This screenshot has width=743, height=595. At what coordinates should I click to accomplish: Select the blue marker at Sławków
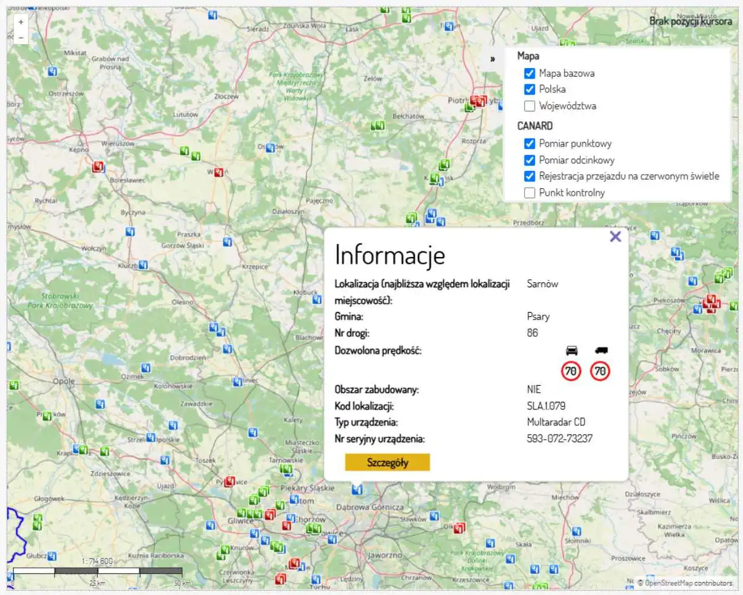click(x=435, y=515)
